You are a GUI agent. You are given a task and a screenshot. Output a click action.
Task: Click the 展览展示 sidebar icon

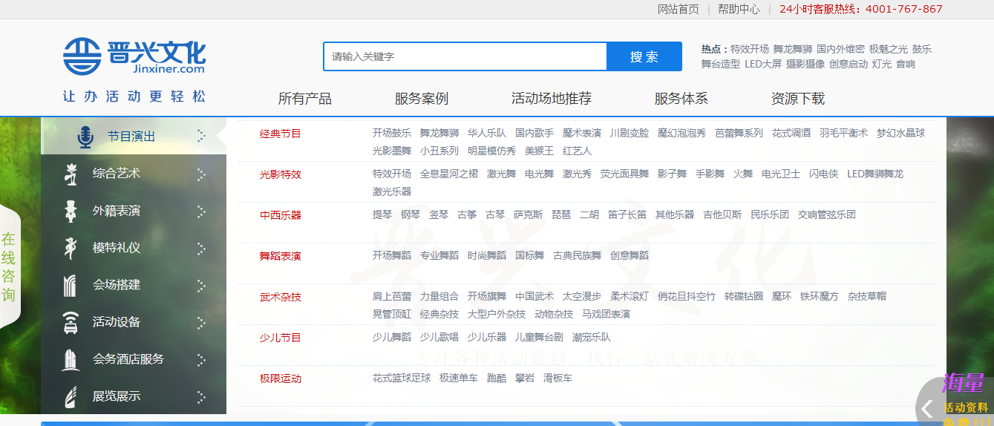71,396
